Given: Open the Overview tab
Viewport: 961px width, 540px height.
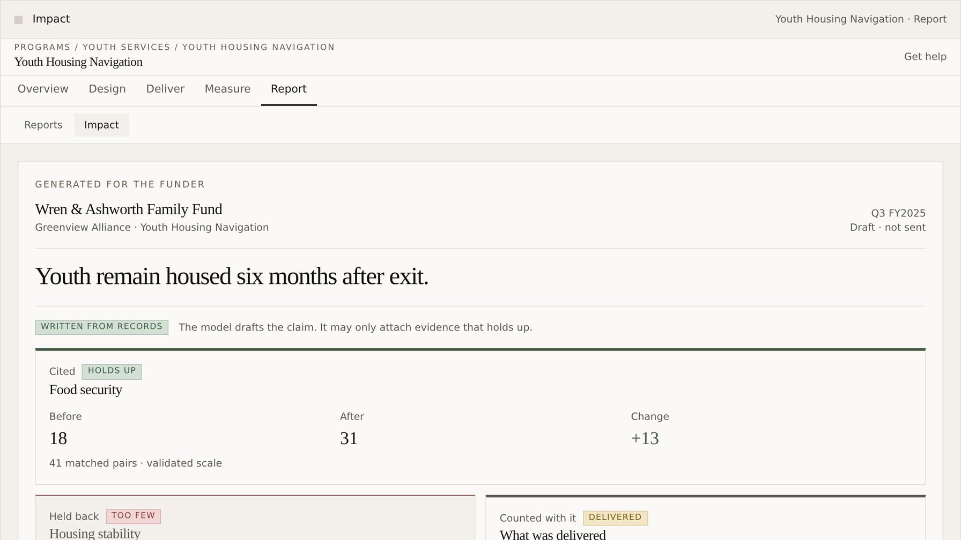Looking at the screenshot, I should (x=43, y=89).
